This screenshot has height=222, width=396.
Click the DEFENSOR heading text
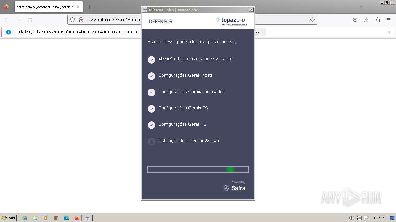coord(161,22)
